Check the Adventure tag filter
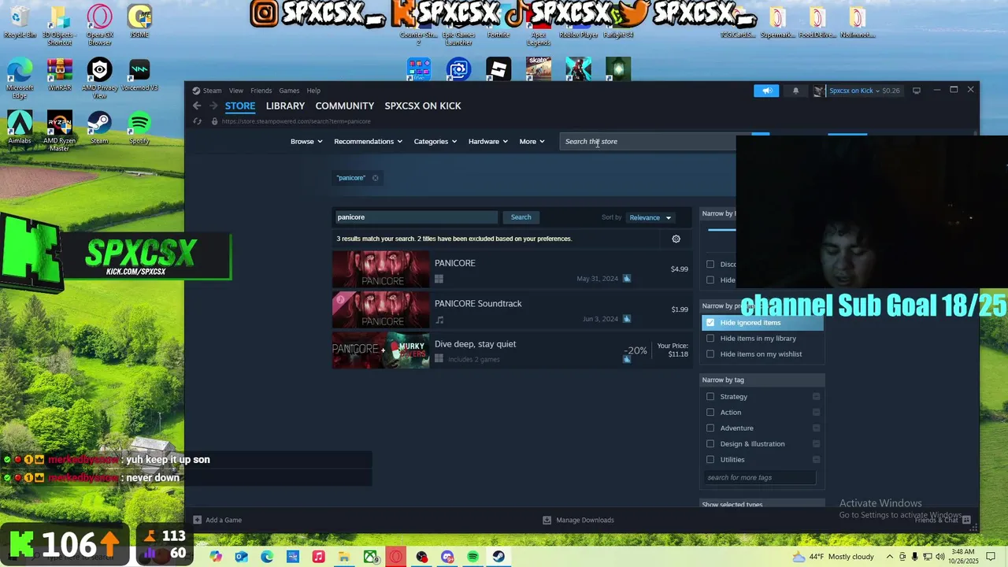Image resolution: width=1008 pixels, height=567 pixels. coord(710,428)
